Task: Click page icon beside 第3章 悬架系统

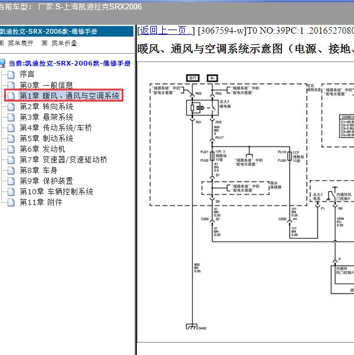Action: (x=11, y=117)
